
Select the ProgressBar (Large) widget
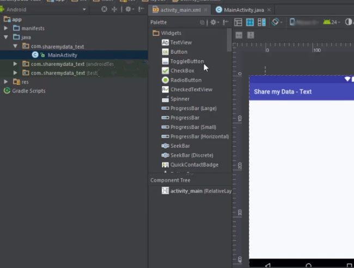193,108
